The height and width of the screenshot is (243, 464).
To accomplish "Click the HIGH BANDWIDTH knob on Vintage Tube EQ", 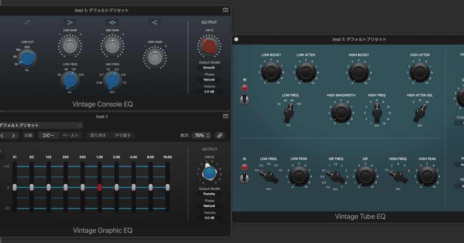I will 341,113.
